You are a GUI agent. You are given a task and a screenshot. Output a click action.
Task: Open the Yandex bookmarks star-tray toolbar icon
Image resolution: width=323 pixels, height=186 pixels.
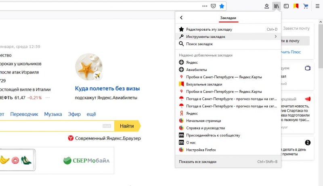click(x=266, y=6)
